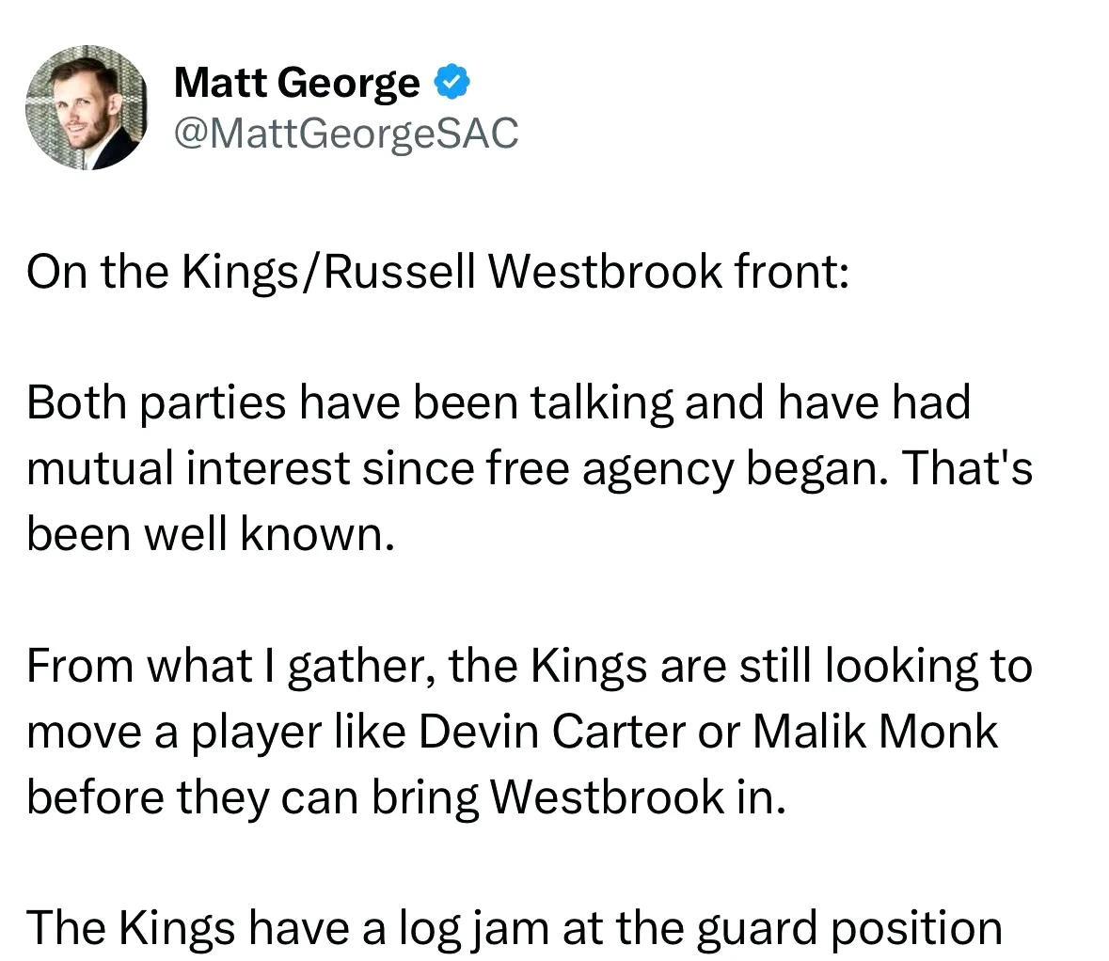The height and width of the screenshot is (961, 1109).
Task: Click the "On the Kings/Russell Westbrook front:" line
Action: (x=437, y=273)
